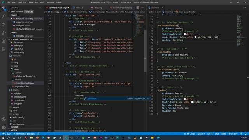The width and height of the screenshot is (249, 140).
Task: Open the Accounts menu icon
Action: [4, 119]
